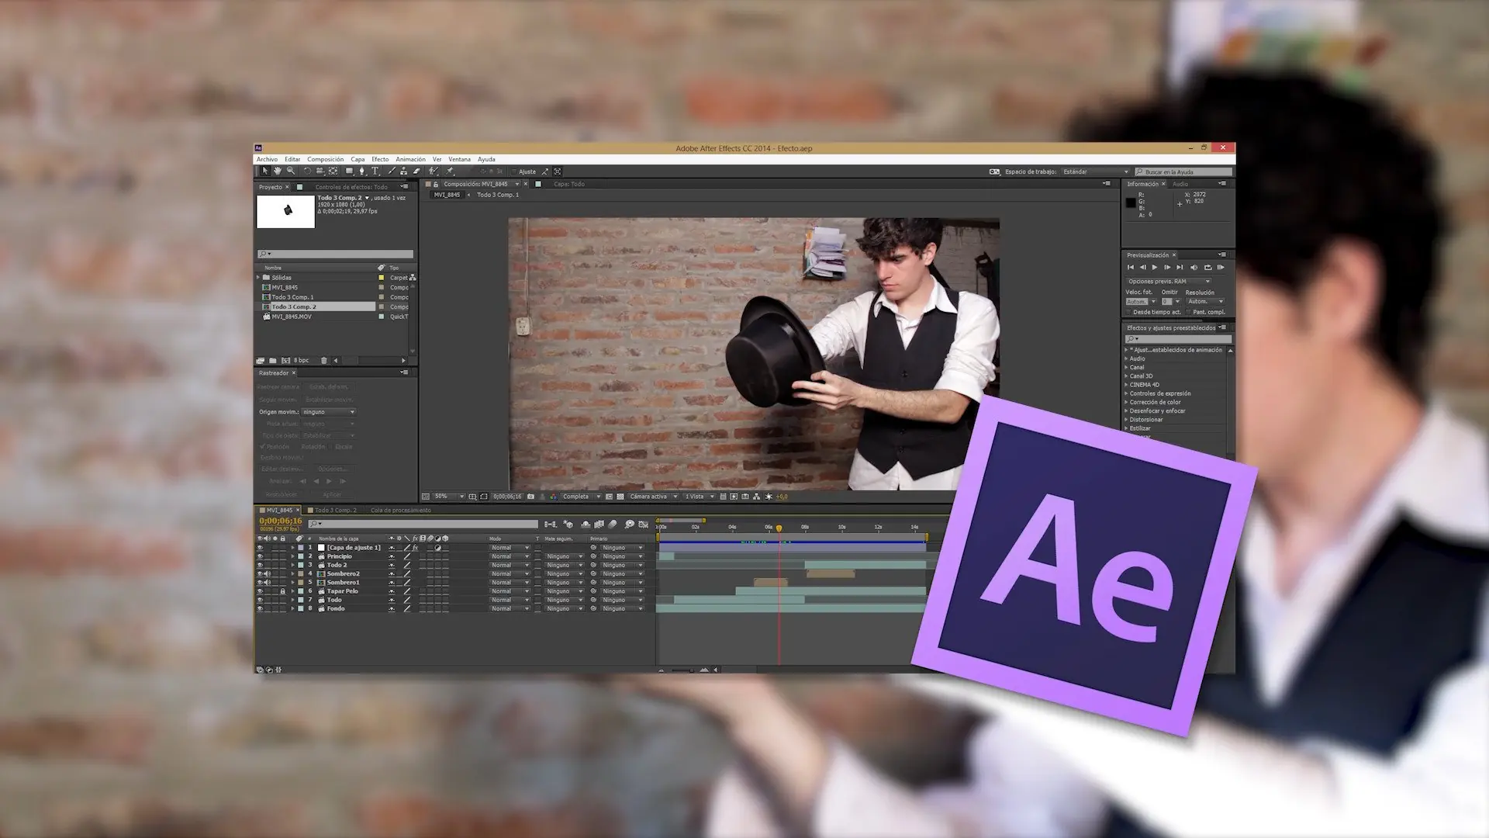Jump to first frame in Previsualización panel
1489x838 pixels.
[1131, 268]
